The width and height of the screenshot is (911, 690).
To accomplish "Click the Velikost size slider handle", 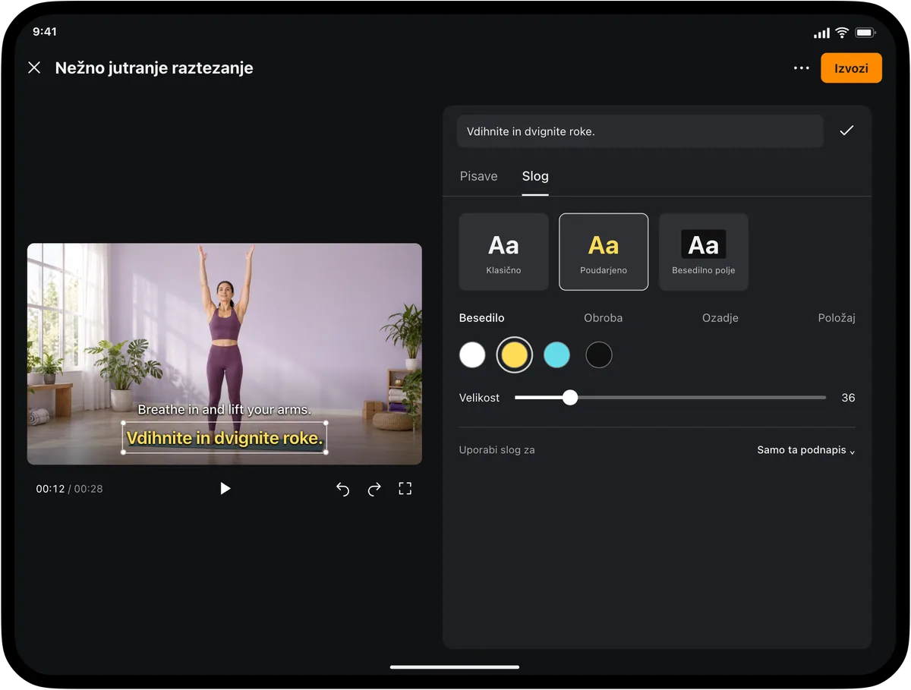I will coord(570,398).
